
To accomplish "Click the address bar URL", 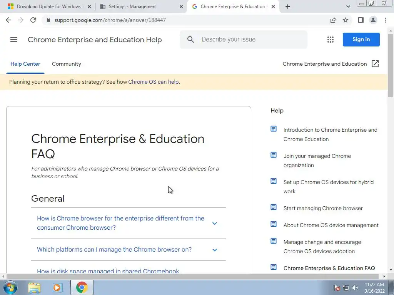I will (x=110, y=20).
